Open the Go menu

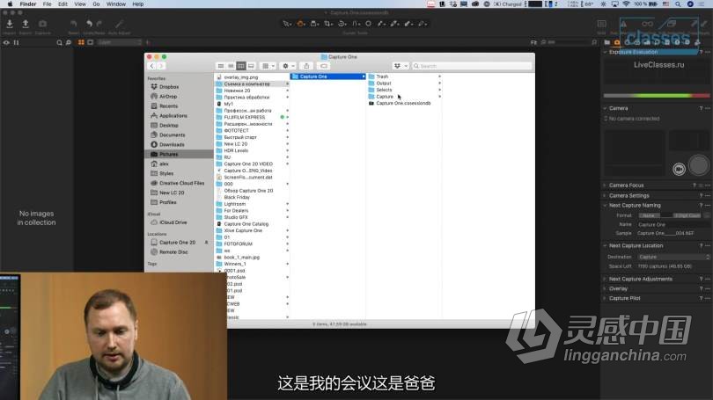pyautogui.click(x=96, y=4)
